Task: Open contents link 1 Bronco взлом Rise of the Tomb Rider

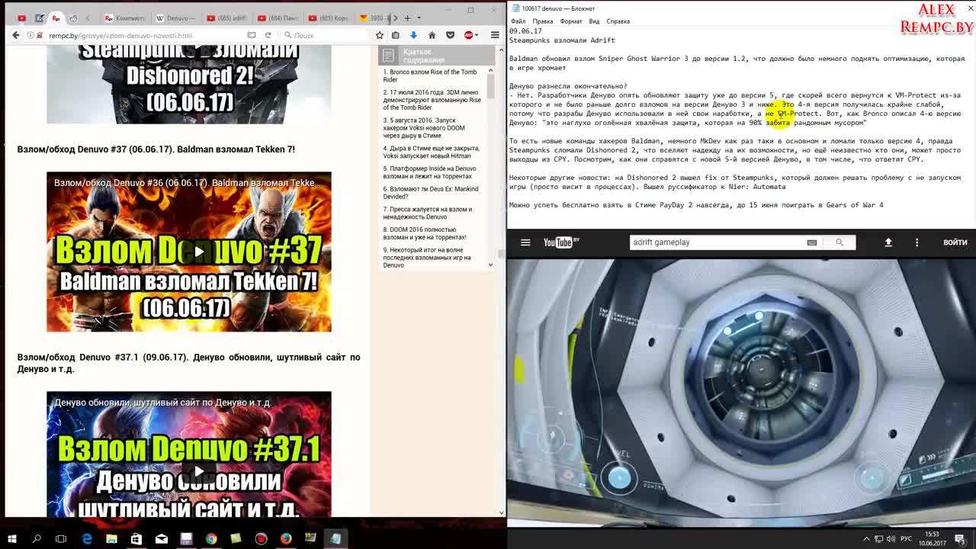Action: (431, 75)
